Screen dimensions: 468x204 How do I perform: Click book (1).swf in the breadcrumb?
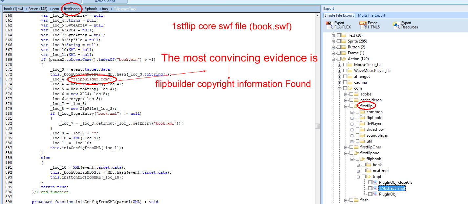(x=13, y=9)
